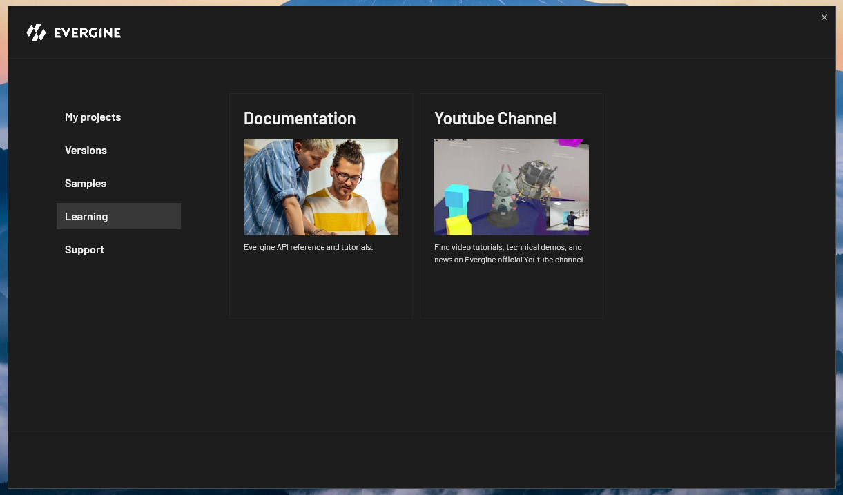Click the Youtube Channel card heading
843x495 pixels.
click(495, 119)
